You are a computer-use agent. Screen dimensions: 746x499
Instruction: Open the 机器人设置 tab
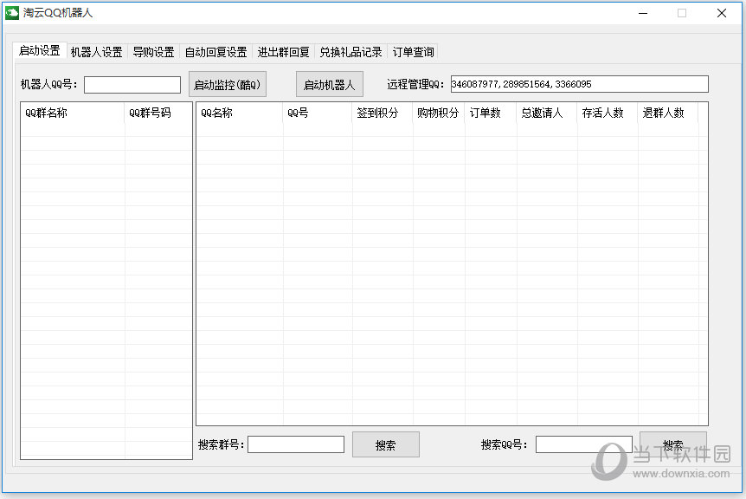click(97, 52)
